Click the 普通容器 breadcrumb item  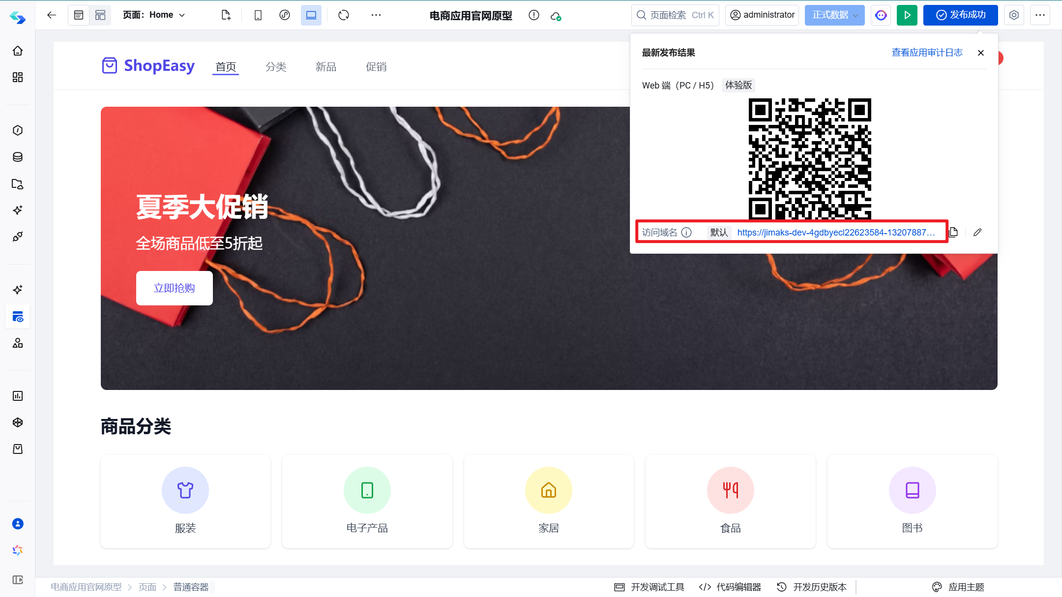191,587
